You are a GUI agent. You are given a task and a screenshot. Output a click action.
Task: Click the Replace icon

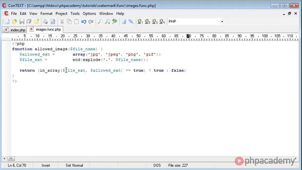(115, 21)
